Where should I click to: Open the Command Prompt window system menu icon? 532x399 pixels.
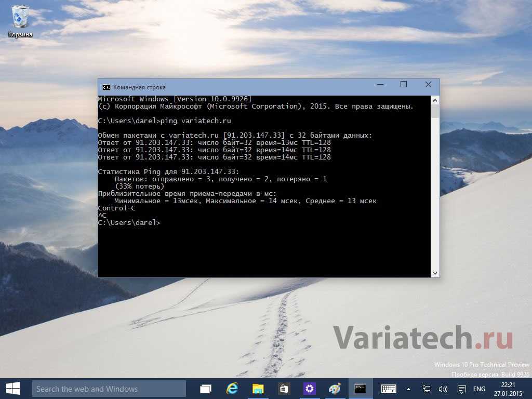pyautogui.click(x=106, y=87)
